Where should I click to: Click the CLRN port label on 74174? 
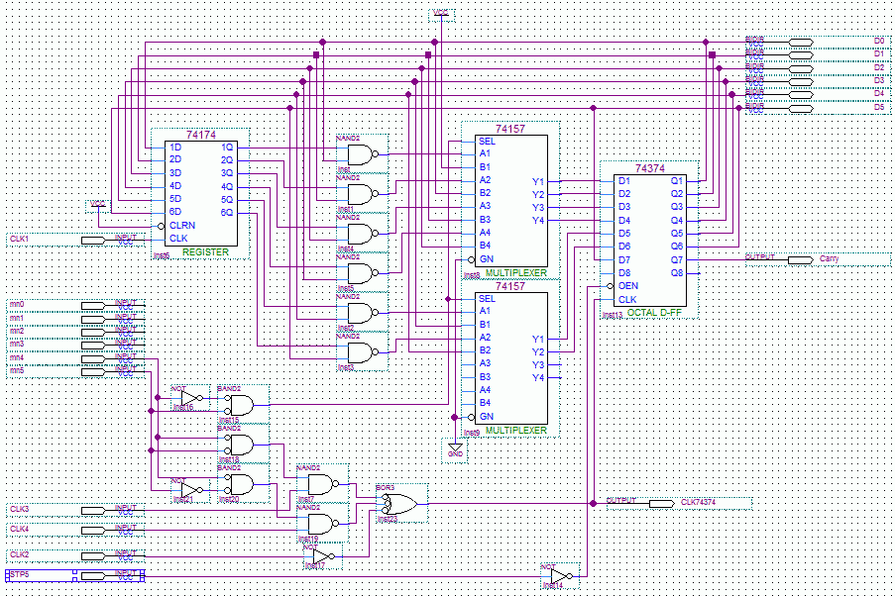[182, 226]
